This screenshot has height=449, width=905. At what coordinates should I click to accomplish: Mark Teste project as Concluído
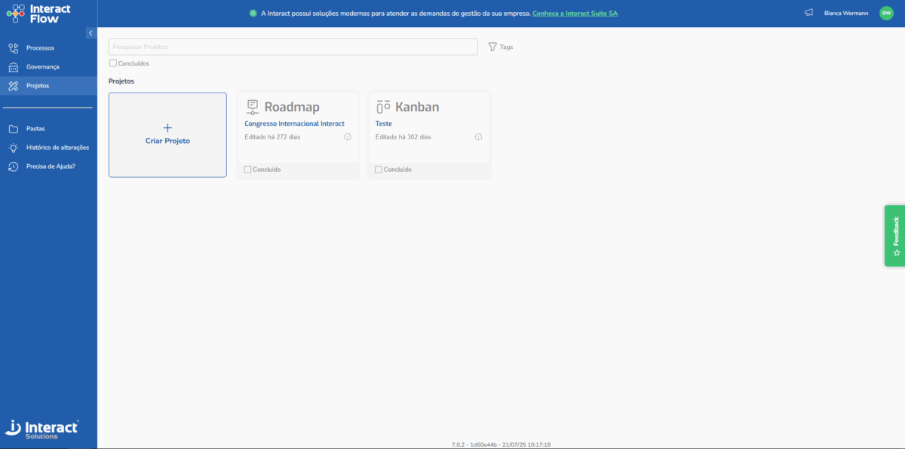379,170
